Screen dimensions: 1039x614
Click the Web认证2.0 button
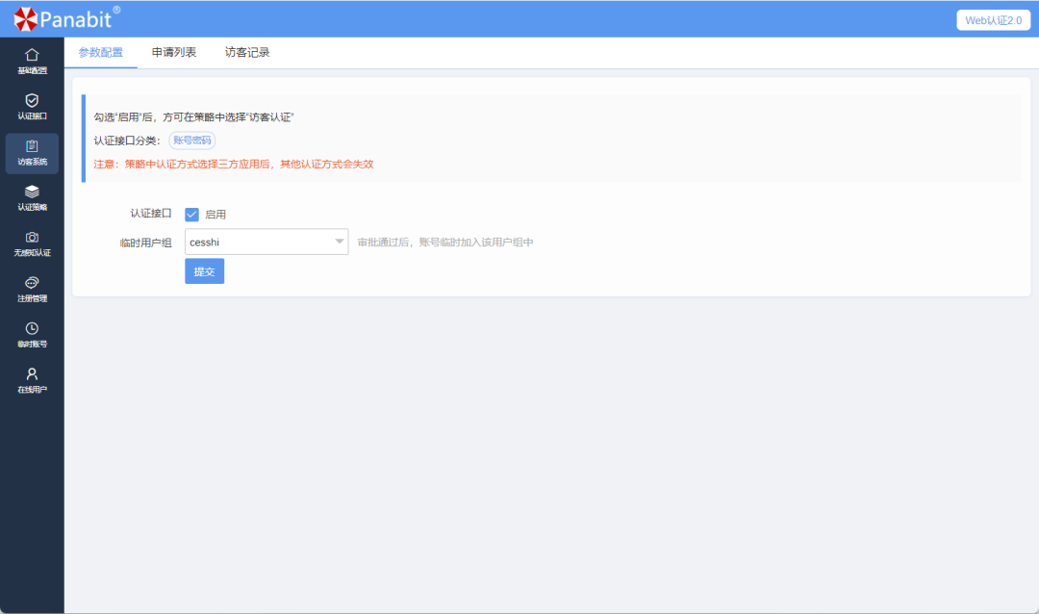[x=993, y=19]
